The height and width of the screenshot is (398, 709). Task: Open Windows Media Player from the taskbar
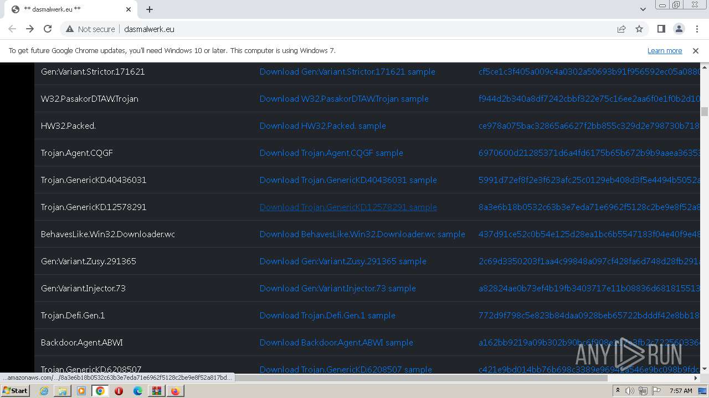point(81,391)
